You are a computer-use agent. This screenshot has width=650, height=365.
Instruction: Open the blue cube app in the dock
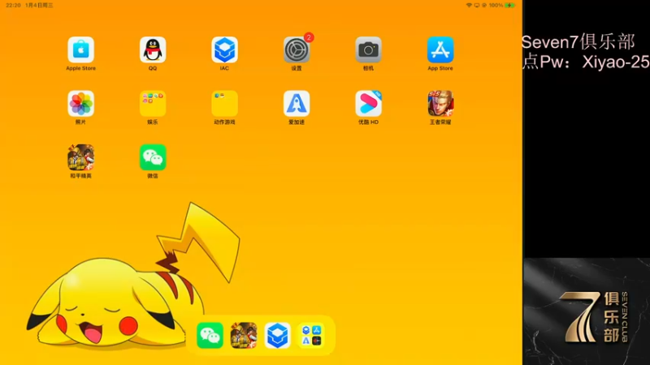[x=277, y=335]
